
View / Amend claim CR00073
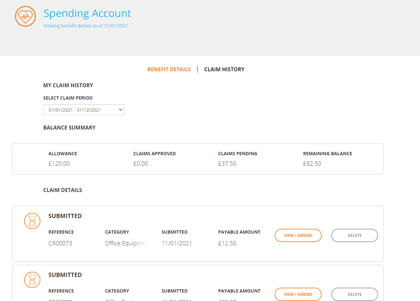pyautogui.click(x=298, y=235)
